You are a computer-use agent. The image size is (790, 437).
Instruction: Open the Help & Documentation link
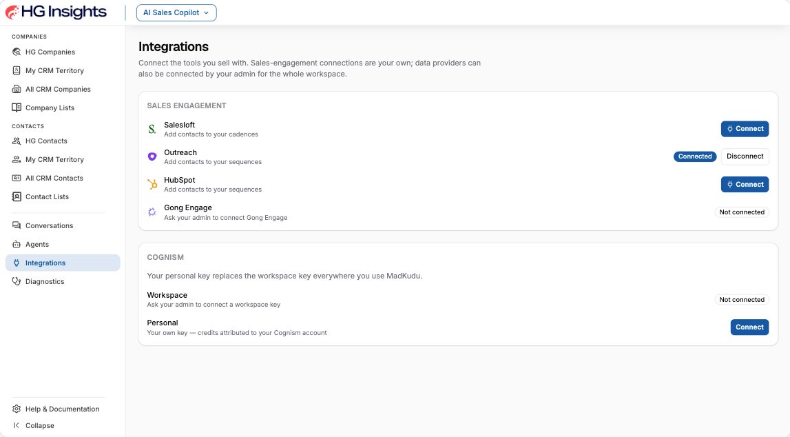(x=63, y=409)
